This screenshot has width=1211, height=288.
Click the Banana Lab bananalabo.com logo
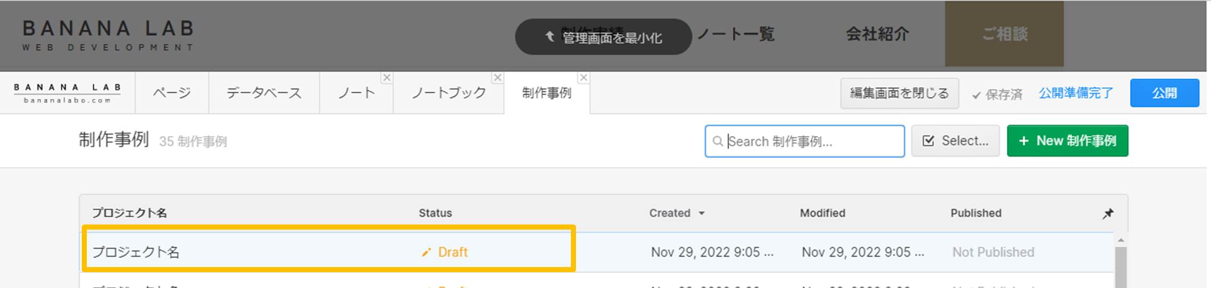[68, 93]
